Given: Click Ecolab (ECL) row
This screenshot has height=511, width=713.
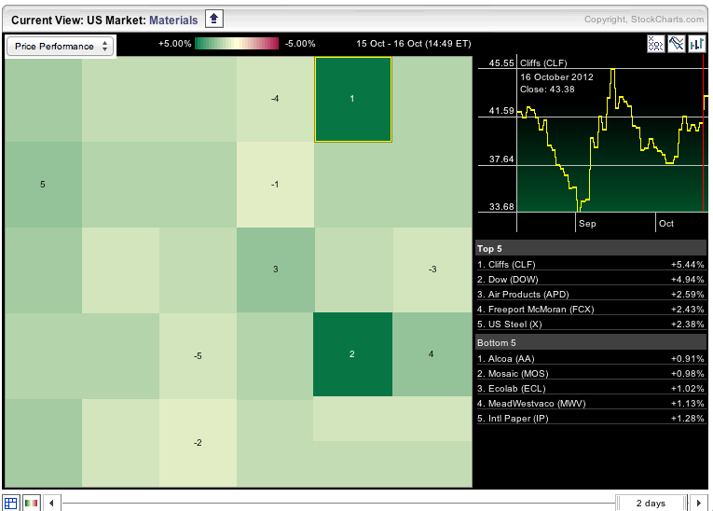Looking at the screenshot, I should tap(590, 389).
